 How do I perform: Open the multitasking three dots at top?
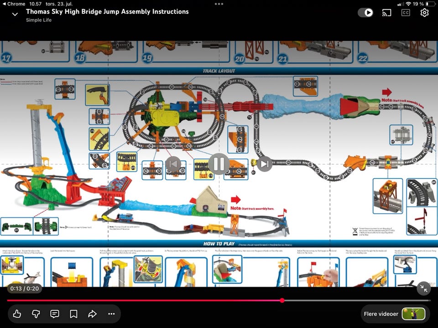[x=219, y=4]
